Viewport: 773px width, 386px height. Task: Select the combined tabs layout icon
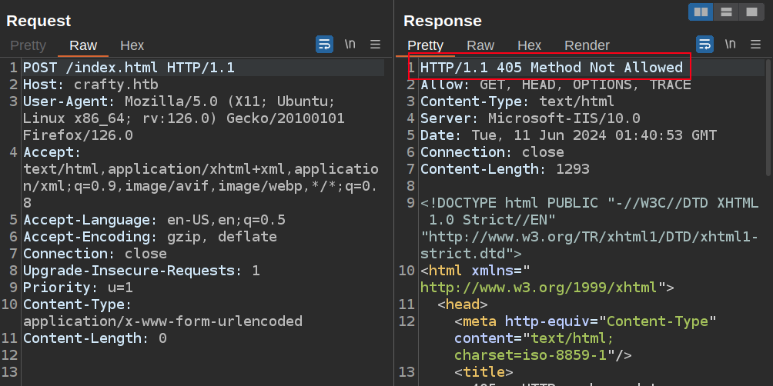[750, 12]
